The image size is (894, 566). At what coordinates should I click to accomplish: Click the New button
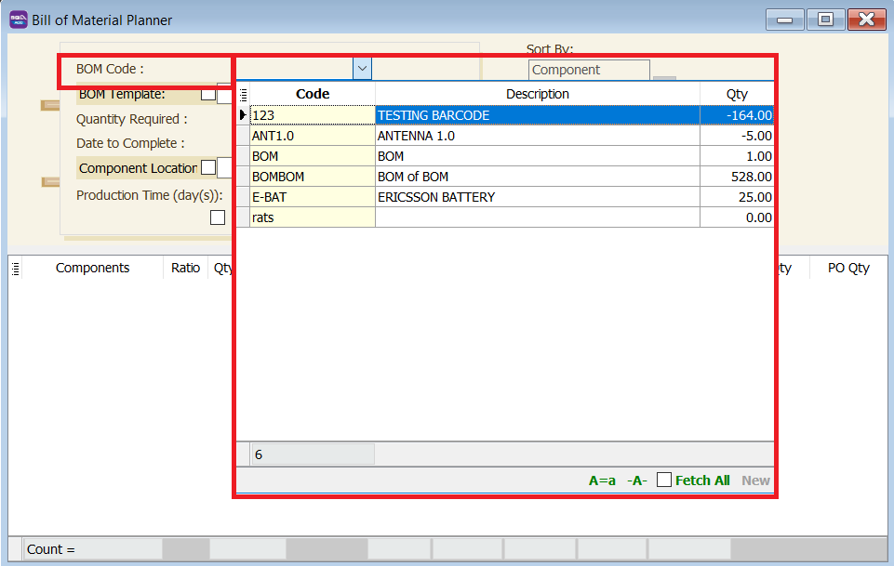click(755, 480)
